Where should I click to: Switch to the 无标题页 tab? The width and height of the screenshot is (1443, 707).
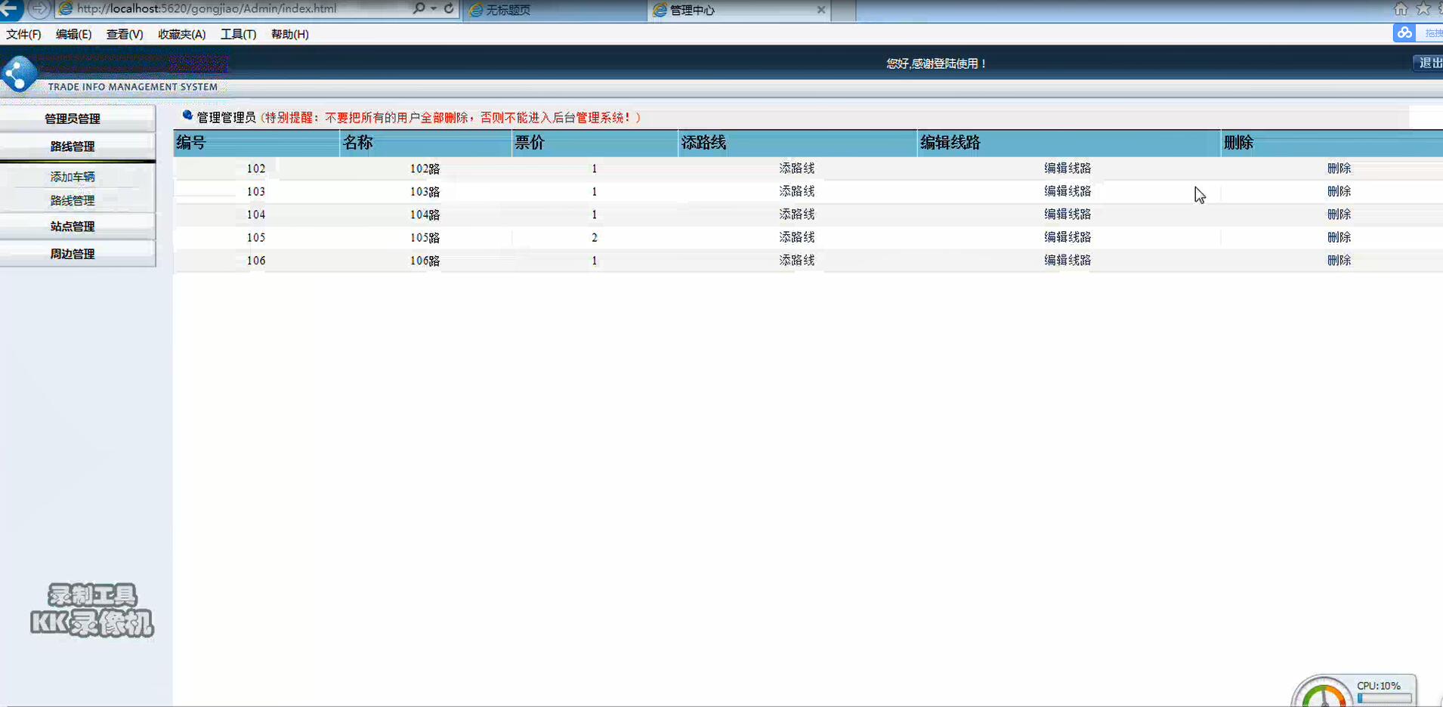555,10
